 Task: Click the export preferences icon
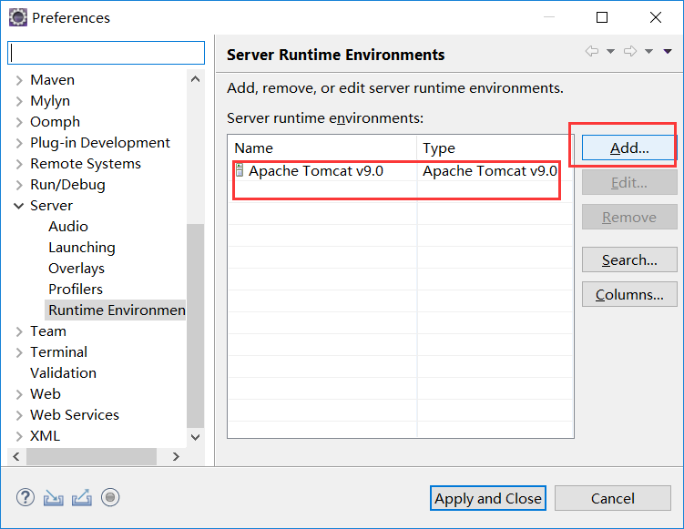(82, 498)
